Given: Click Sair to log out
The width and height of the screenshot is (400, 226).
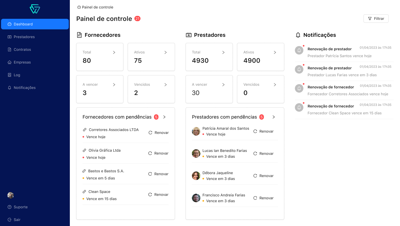Looking at the screenshot, I should tap(17, 220).
